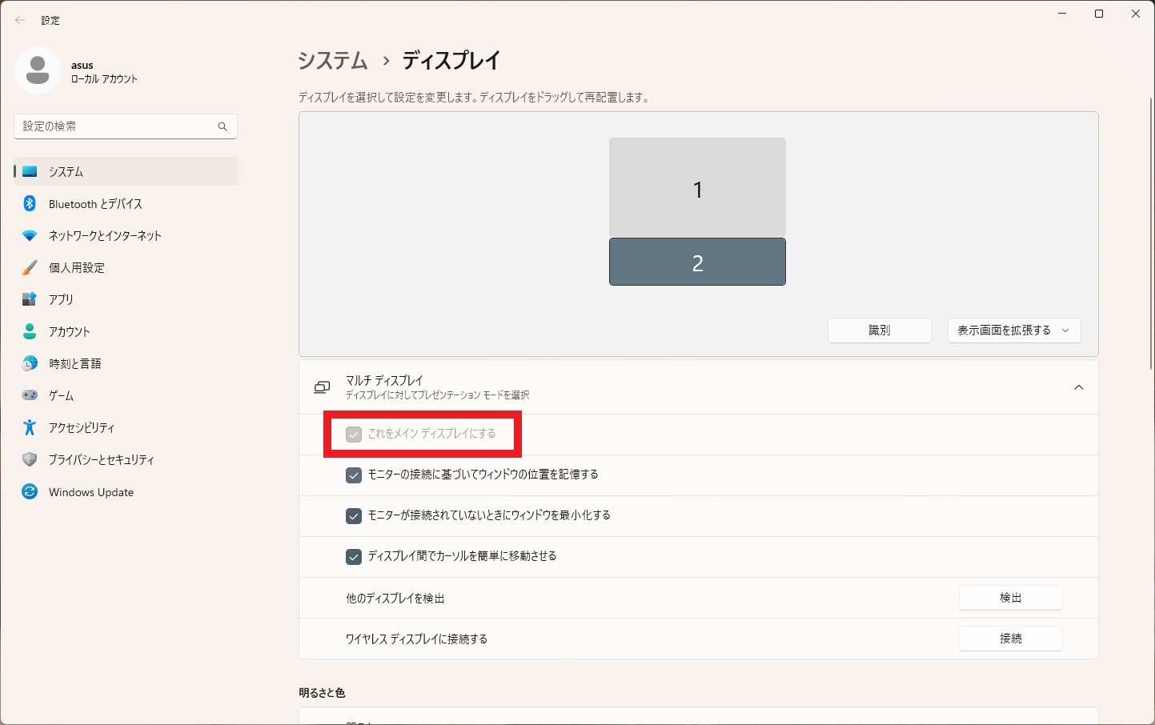Click the 識別 button

pyautogui.click(x=879, y=330)
